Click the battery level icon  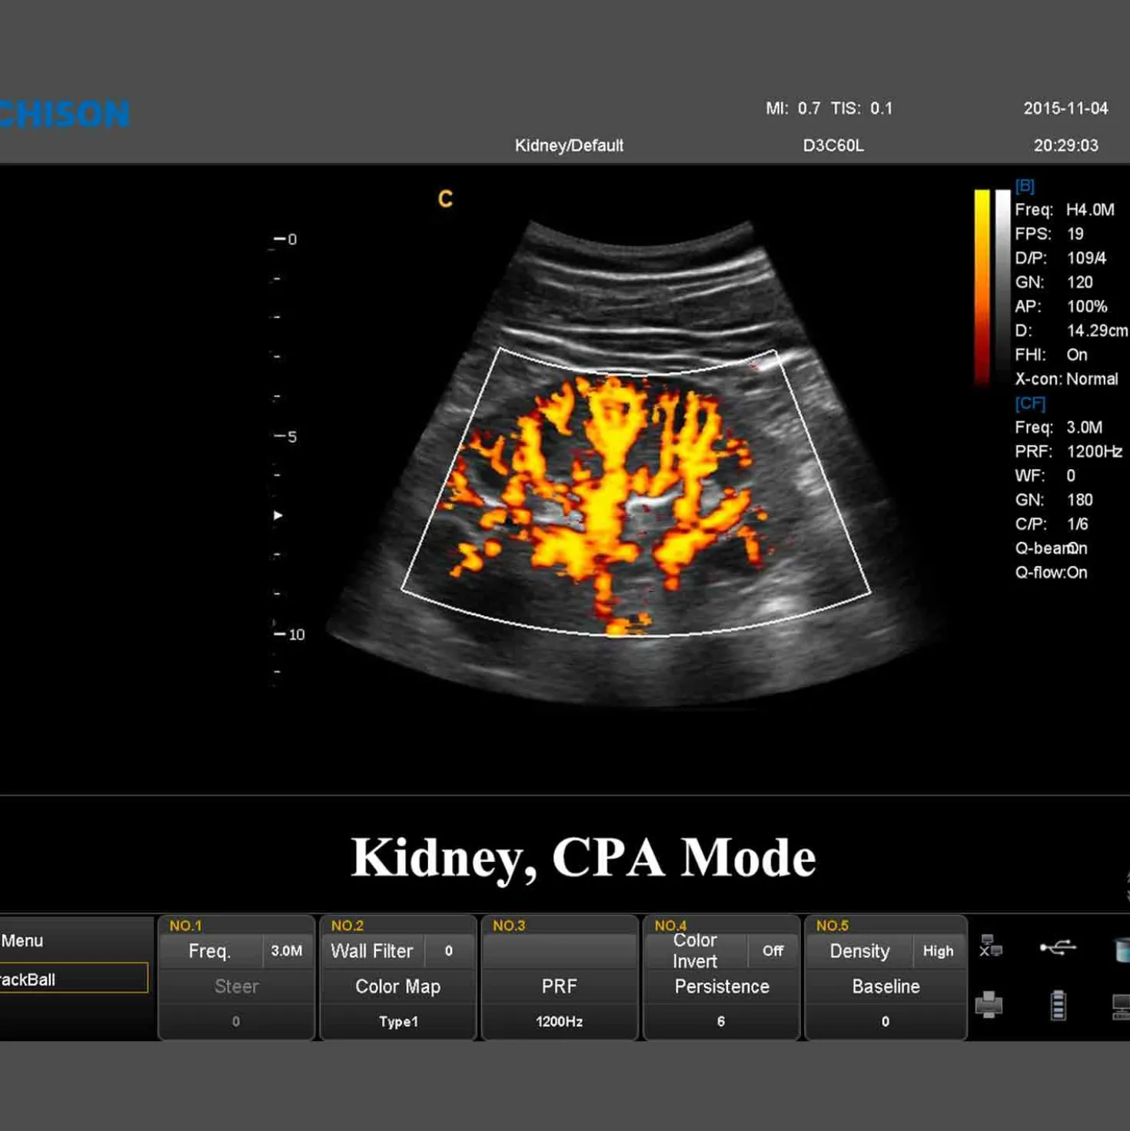pos(1059,1005)
